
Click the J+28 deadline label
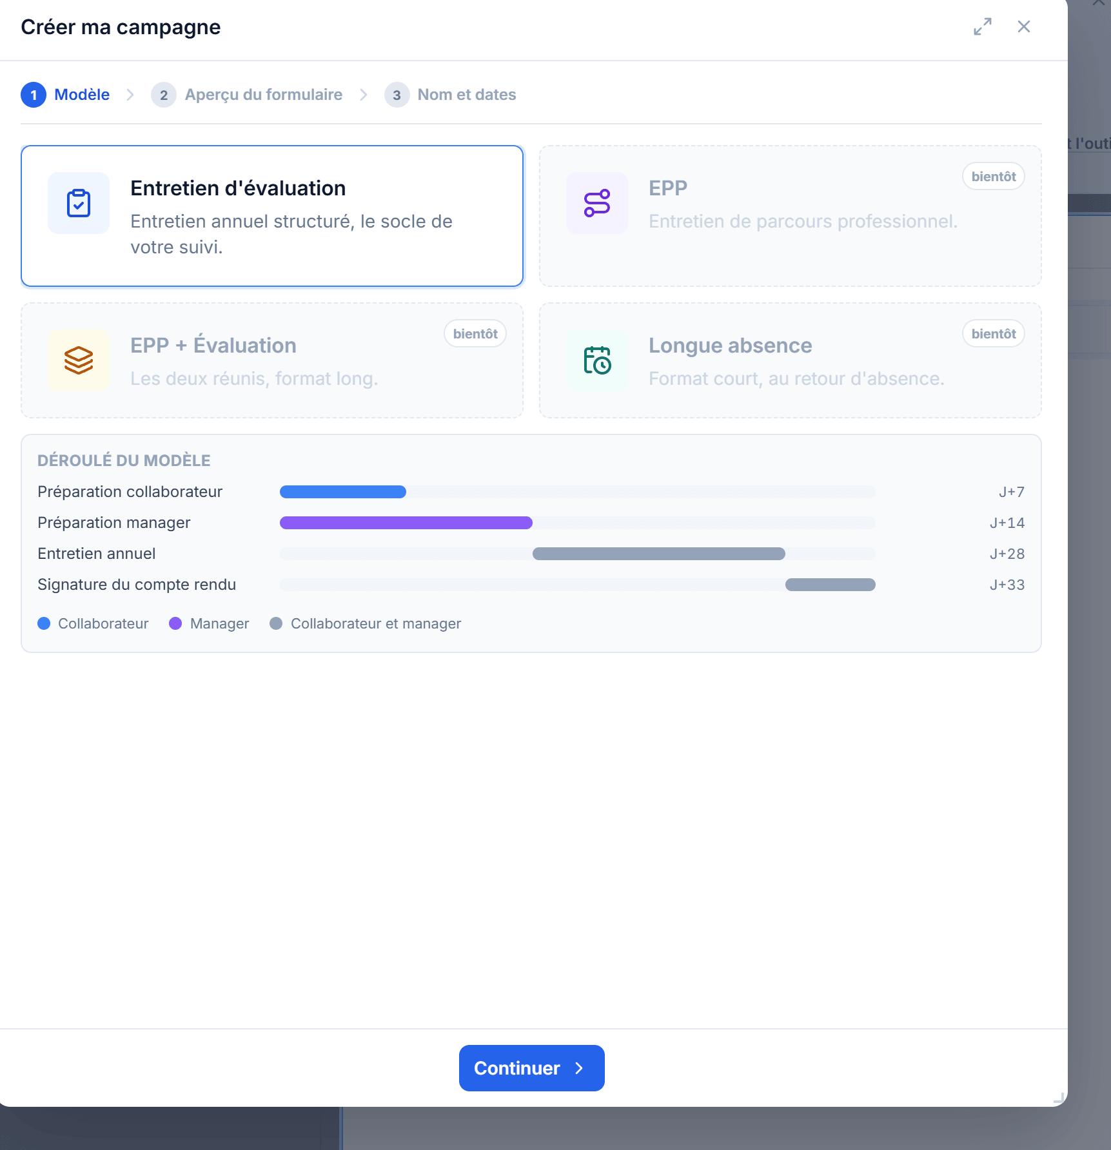click(x=1007, y=554)
